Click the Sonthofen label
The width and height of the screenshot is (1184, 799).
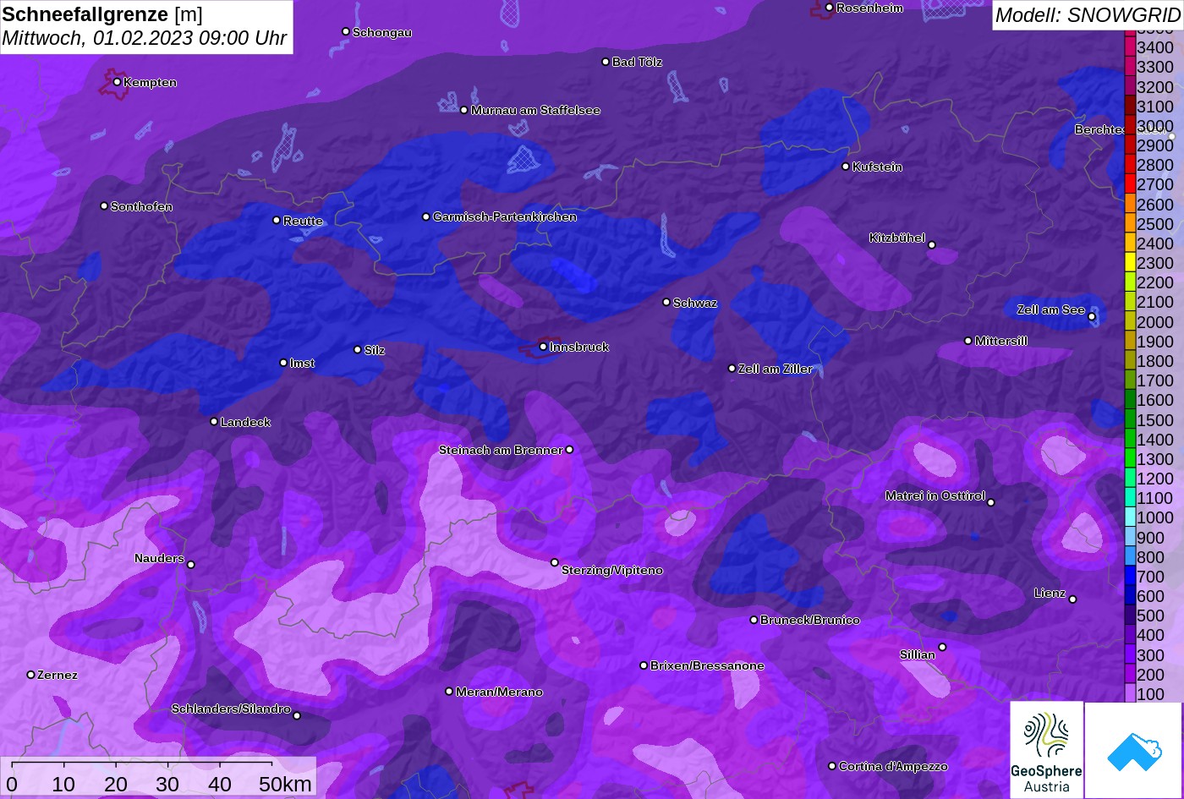click(x=141, y=206)
